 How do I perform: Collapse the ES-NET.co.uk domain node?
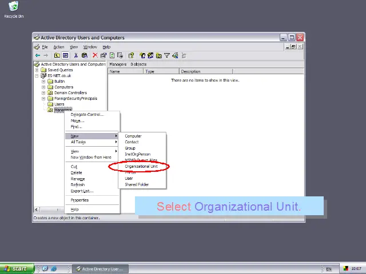tap(37, 76)
